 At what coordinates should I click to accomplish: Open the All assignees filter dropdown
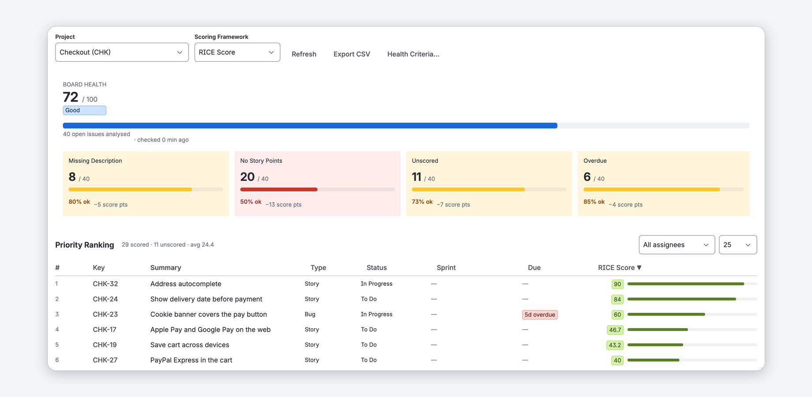[x=677, y=245]
